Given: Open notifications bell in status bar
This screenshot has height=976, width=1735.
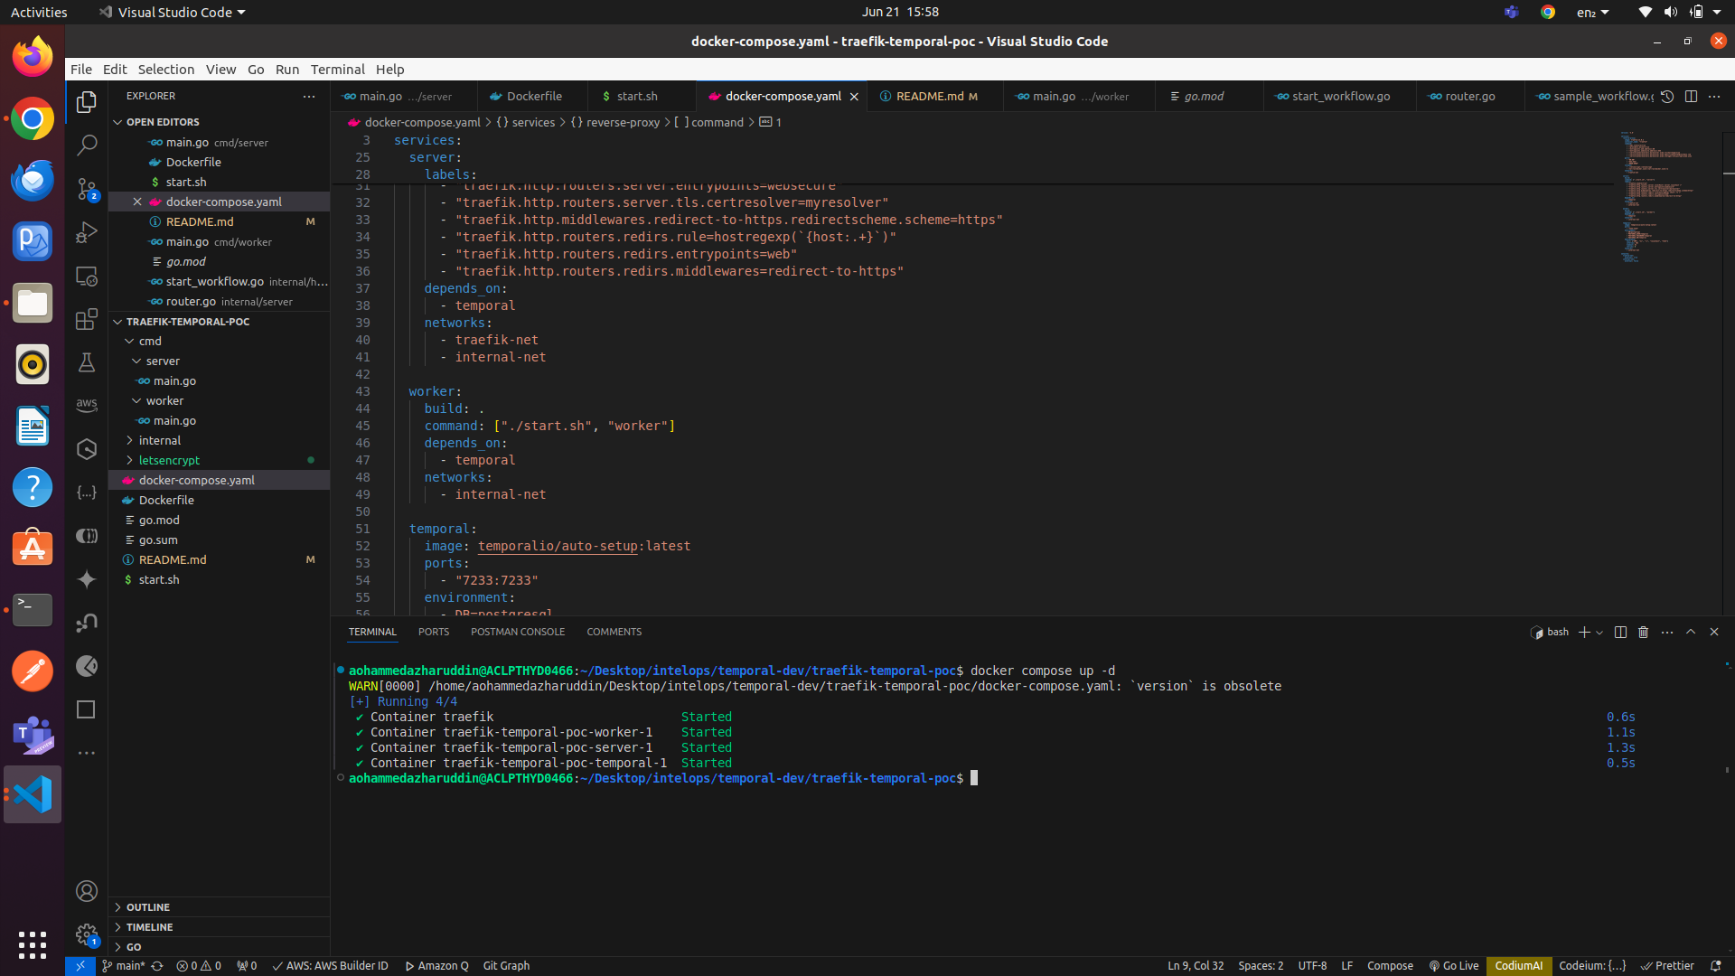Looking at the screenshot, I should pyautogui.click(x=1715, y=965).
